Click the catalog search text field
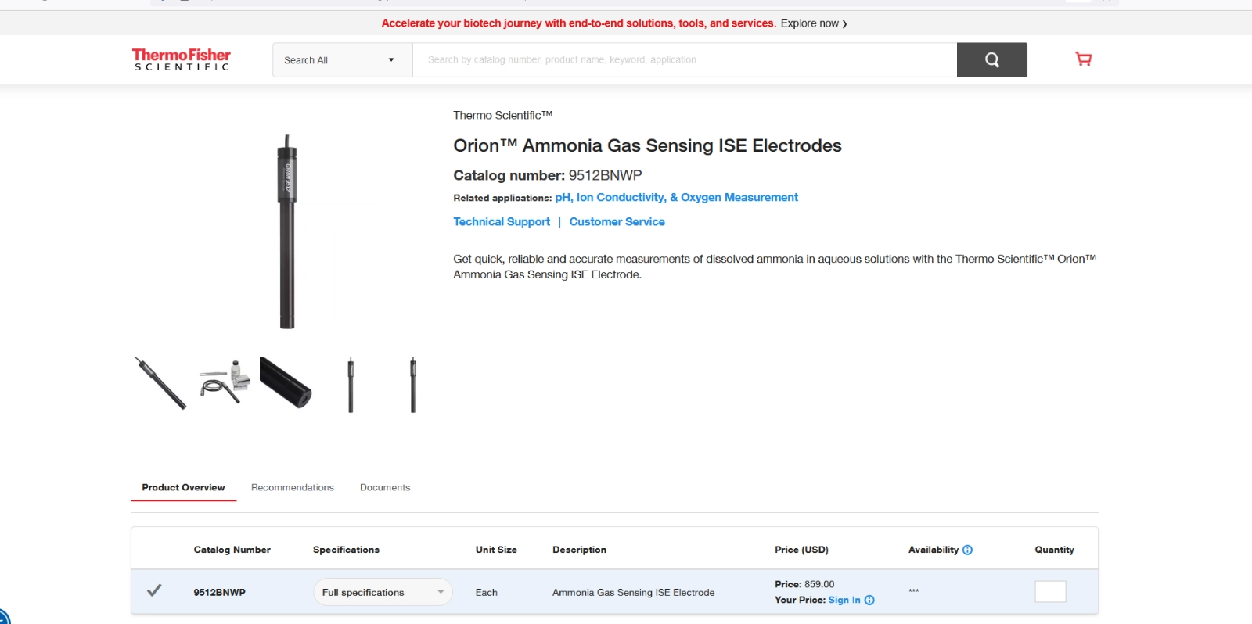The image size is (1252, 624). coord(684,60)
